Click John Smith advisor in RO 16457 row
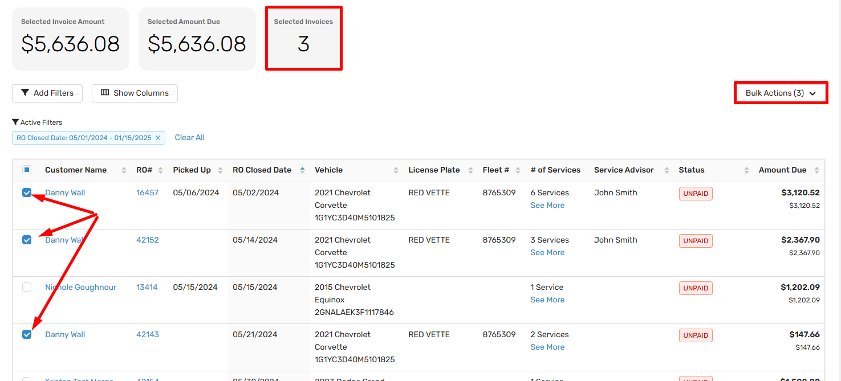The image size is (841, 381). [615, 192]
